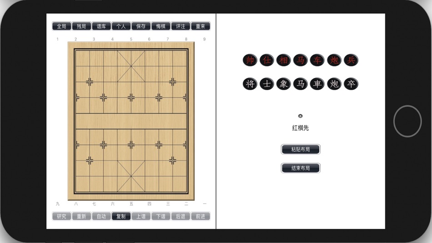The image size is (432, 243).
Task: Click 悔棋 to undo a move
Action: coord(161,26)
